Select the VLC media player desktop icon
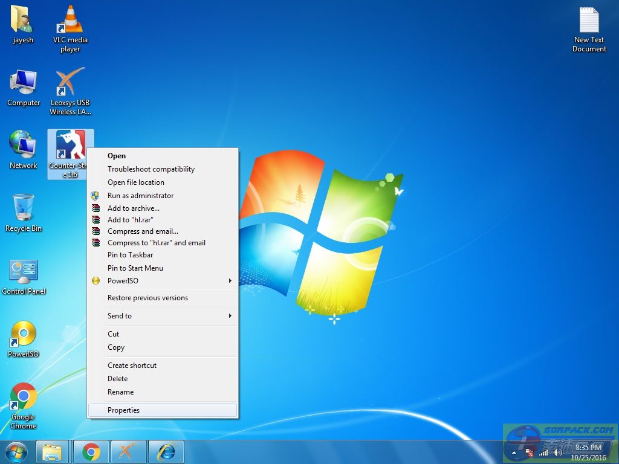 pos(70,28)
